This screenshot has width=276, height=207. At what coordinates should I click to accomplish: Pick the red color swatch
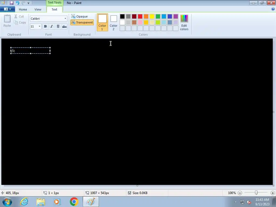[x=140, y=16]
